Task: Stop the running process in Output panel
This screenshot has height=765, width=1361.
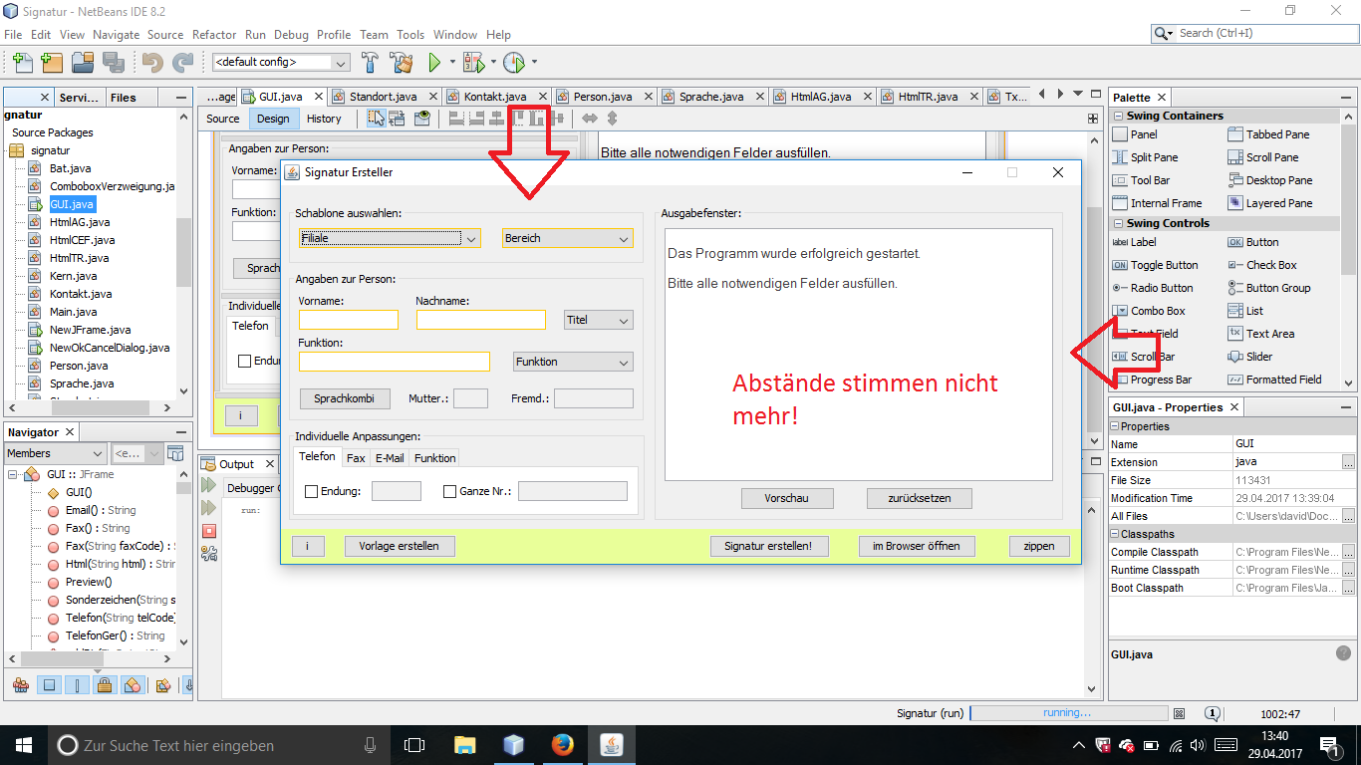Action: 209,531
